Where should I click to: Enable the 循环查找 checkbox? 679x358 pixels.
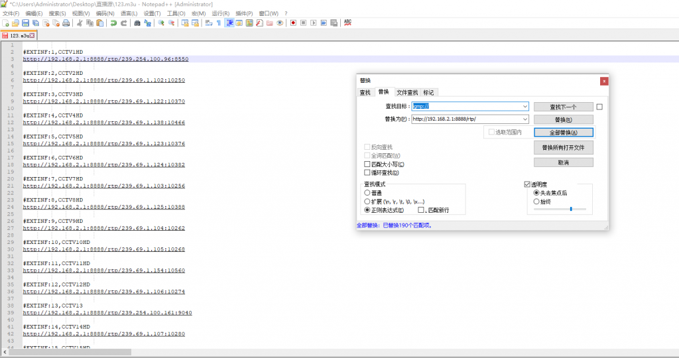point(367,173)
